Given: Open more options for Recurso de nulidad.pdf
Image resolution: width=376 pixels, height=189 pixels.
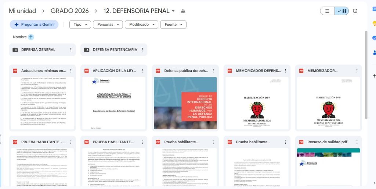Looking at the screenshot, I should 357,142.
